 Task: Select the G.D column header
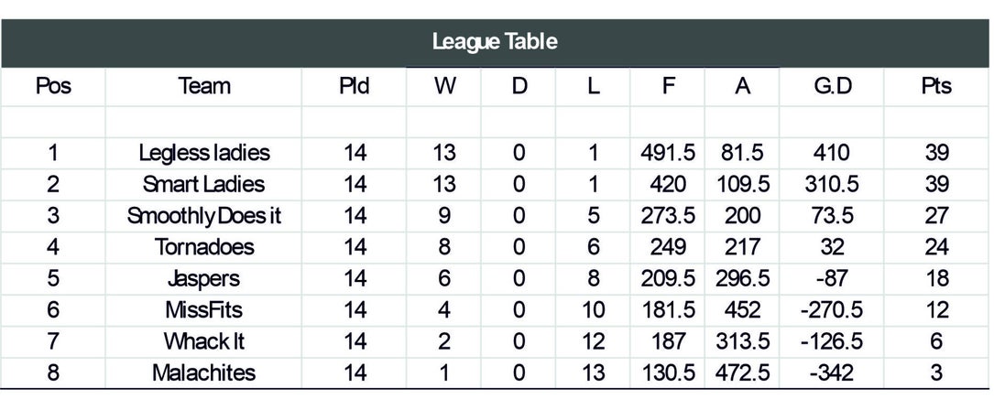[x=832, y=85]
